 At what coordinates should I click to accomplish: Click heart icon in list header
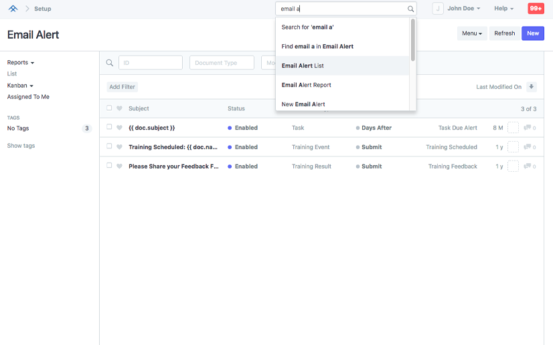pos(119,108)
